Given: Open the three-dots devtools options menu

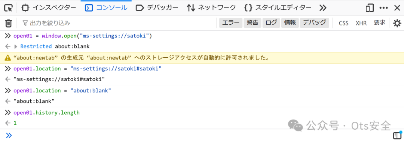Looking at the screenshot, I should click(x=384, y=8).
